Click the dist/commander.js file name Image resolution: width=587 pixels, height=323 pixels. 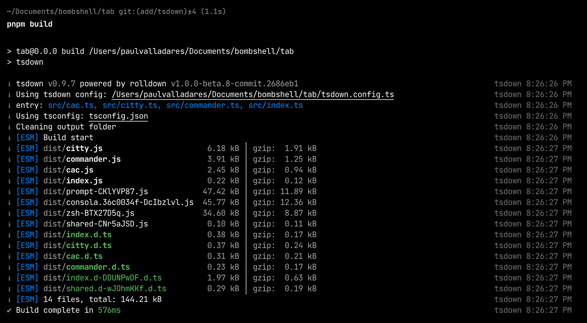tap(82, 159)
